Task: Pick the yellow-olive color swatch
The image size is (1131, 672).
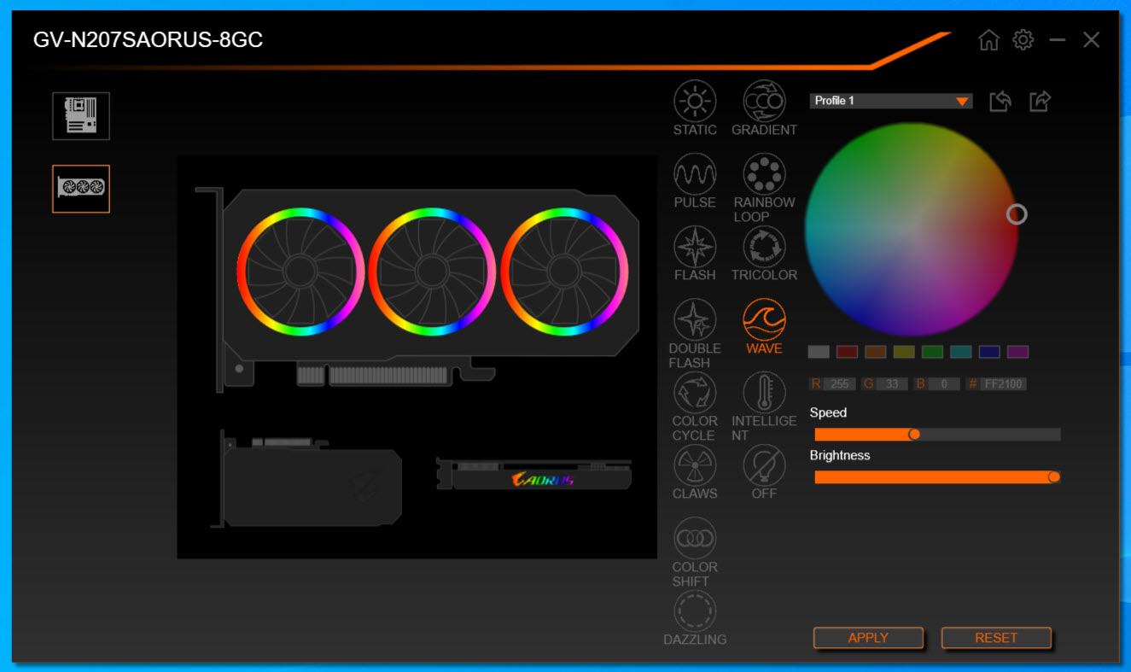Action: [x=904, y=352]
